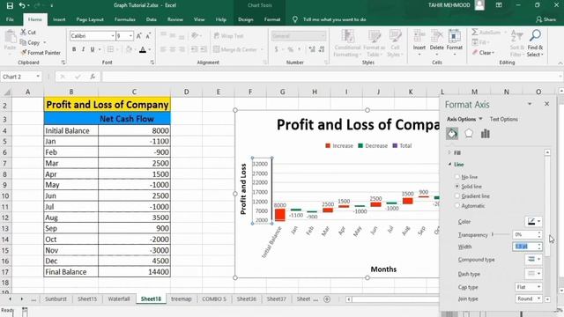Toggle Underline formatting

click(93, 49)
